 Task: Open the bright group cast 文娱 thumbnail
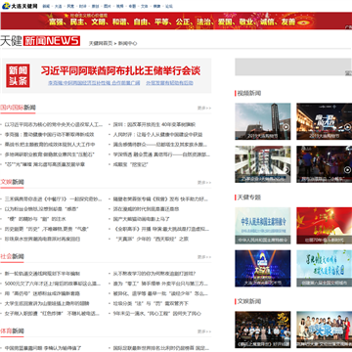coord(324,330)
